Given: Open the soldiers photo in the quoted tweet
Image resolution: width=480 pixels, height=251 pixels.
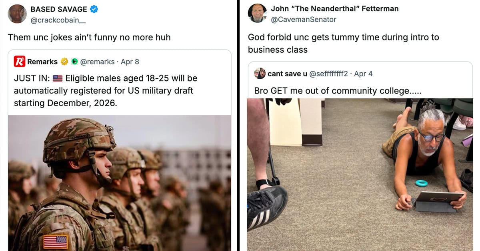Looking at the screenshot, I should 120,183.
